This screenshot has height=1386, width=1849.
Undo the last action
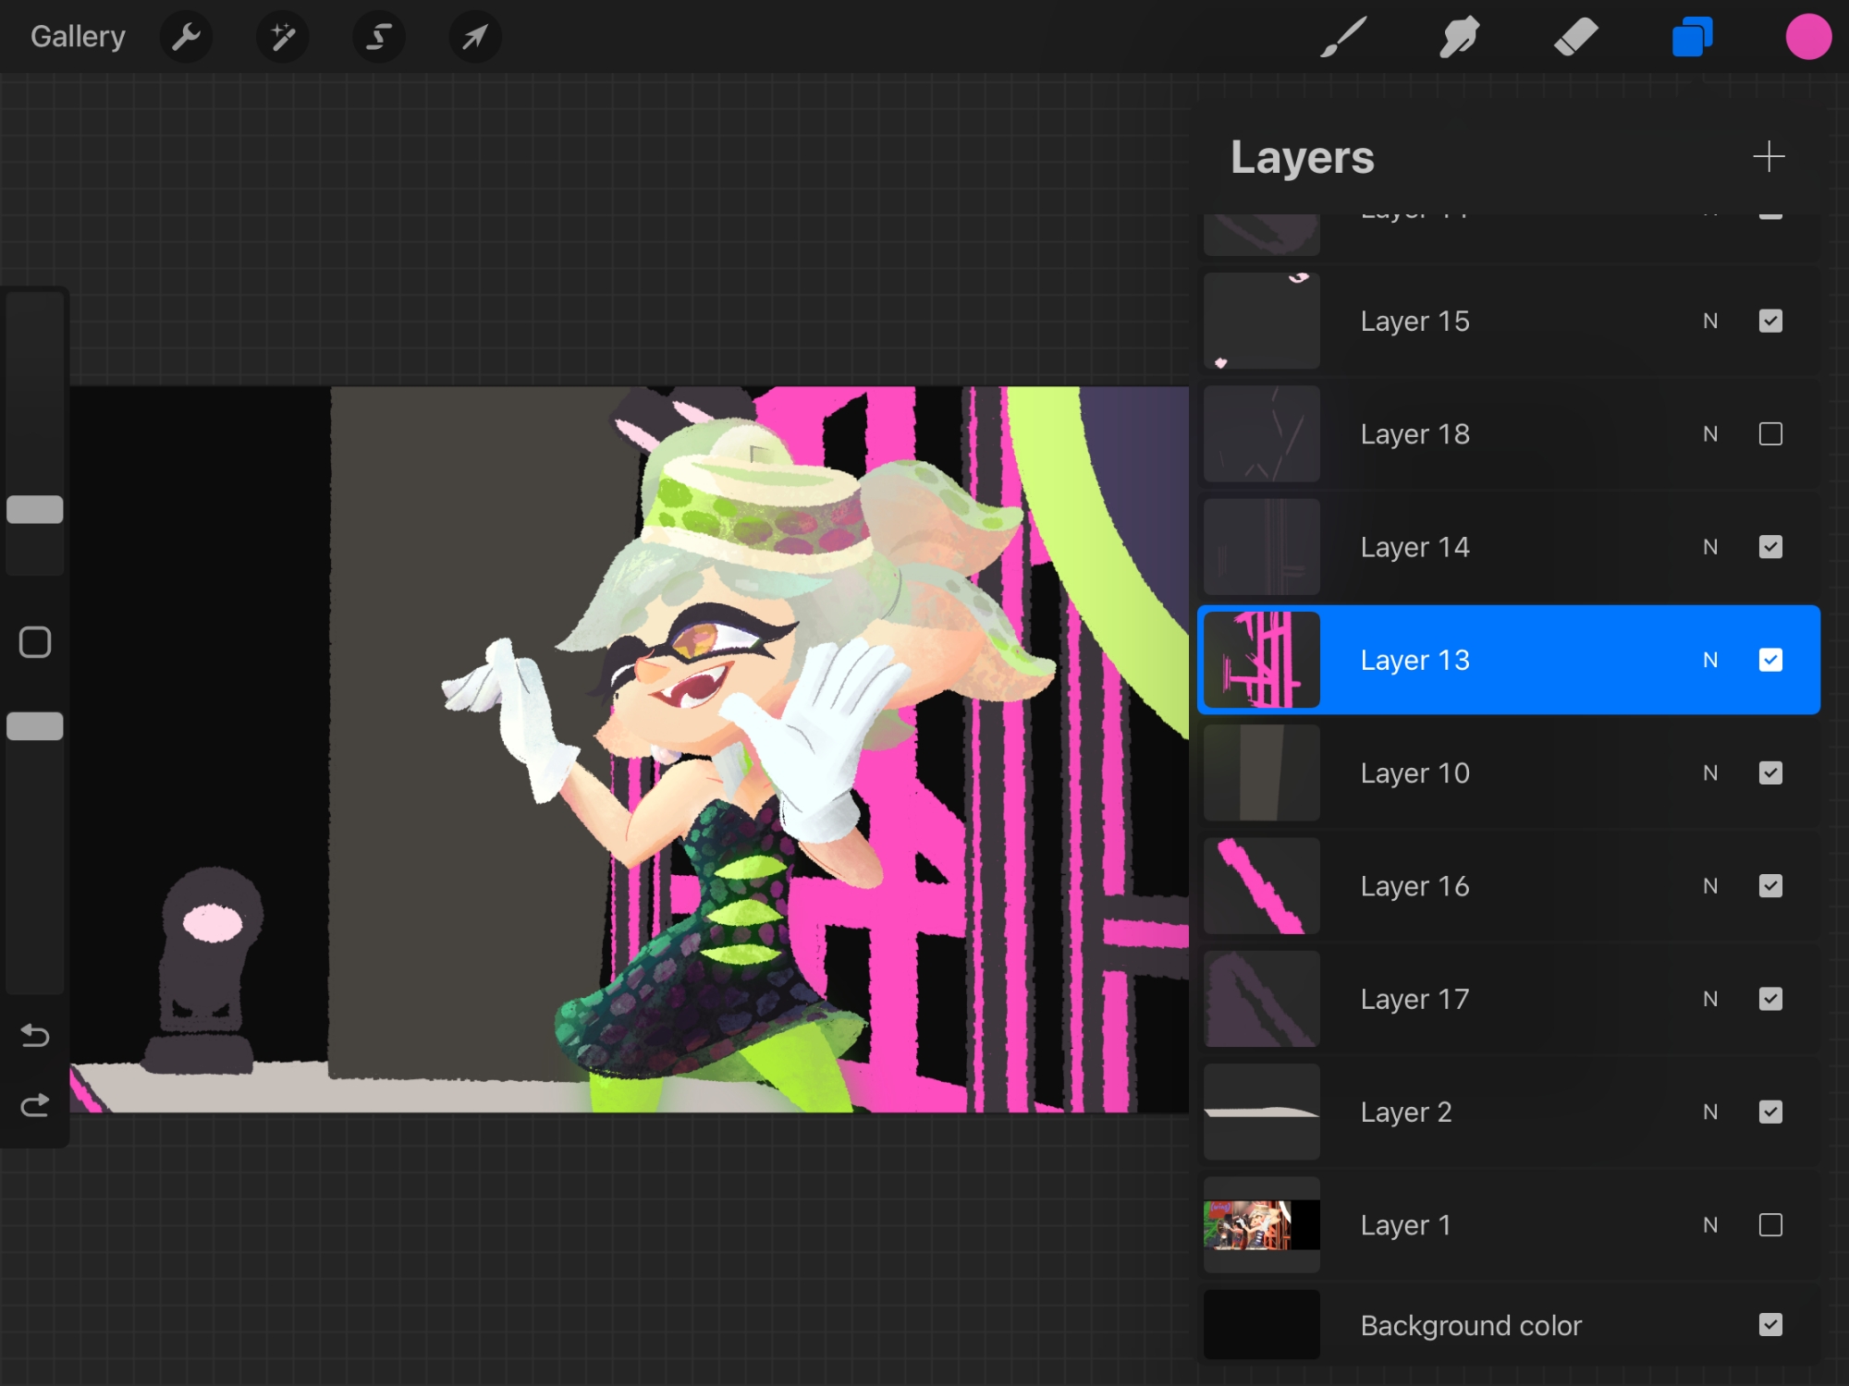point(35,1036)
